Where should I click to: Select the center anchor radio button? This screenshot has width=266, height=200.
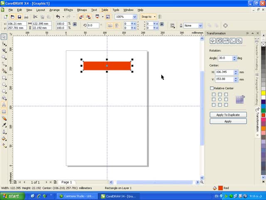[220, 99]
